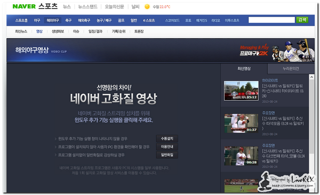Screen dimensions: 320x195
Task: Select the 축구 menu item
Action: tap(68, 20)
